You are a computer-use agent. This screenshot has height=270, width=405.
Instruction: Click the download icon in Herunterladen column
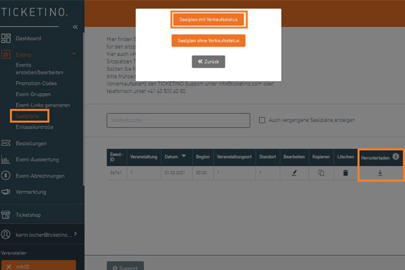point(380,173)
